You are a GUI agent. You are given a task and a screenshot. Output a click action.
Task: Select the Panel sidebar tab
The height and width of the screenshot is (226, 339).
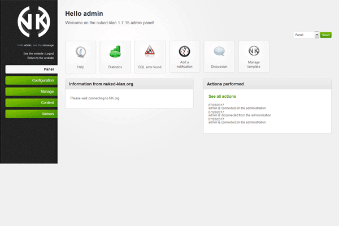[31, 69]
